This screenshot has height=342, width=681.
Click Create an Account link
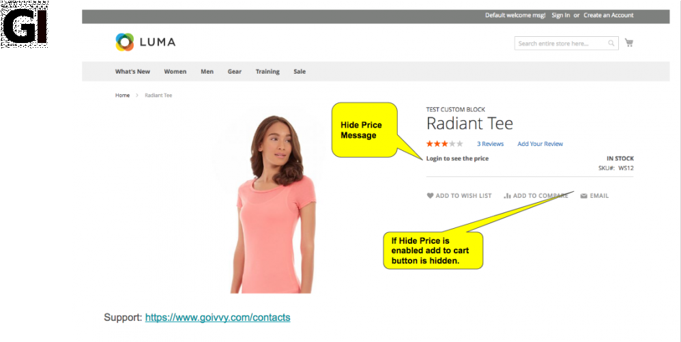609,15
